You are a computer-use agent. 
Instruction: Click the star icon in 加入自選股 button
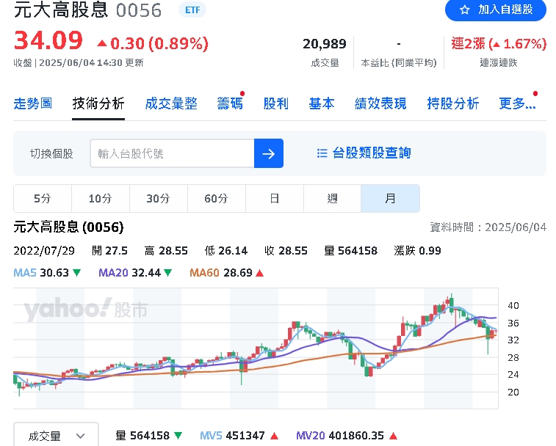[x=464, y=10]
